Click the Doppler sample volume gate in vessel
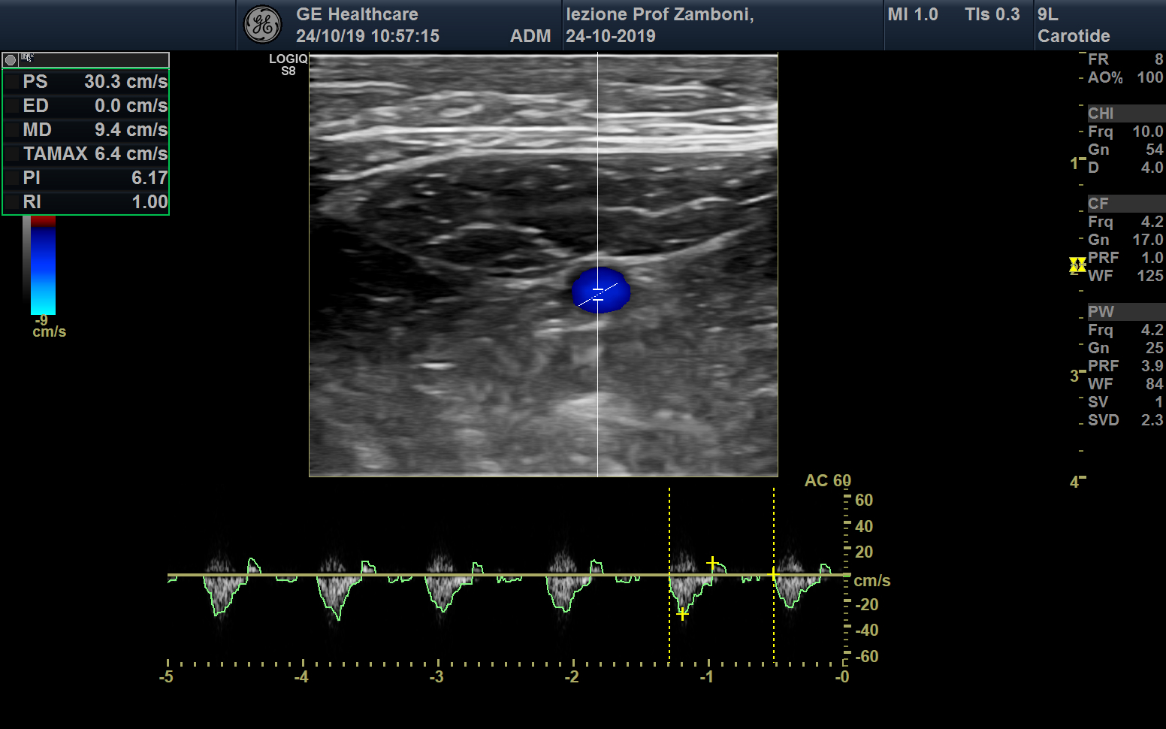The height and width of the screenshot is (729, 1166). click(598, 295)
